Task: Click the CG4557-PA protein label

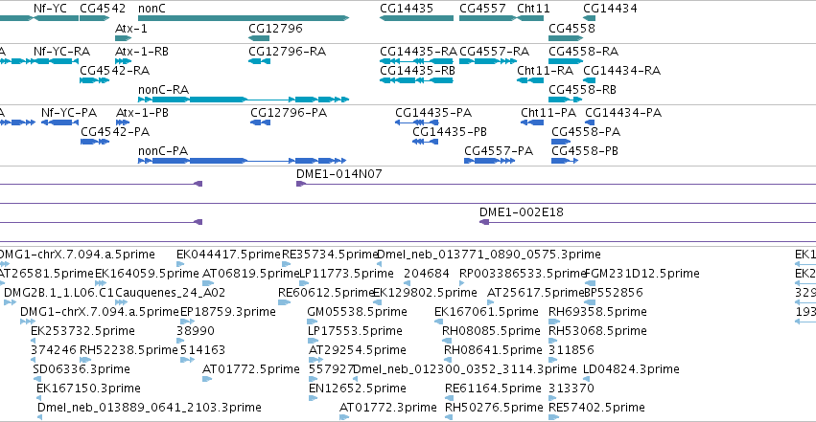Action: (499, 151)
